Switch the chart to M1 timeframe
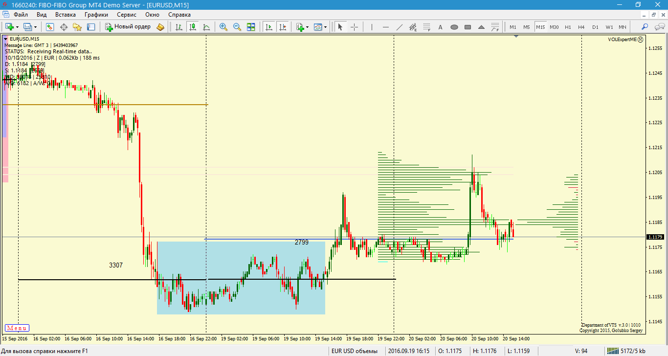The width and height of the screenshot is (668, 356). click(513, 27)
